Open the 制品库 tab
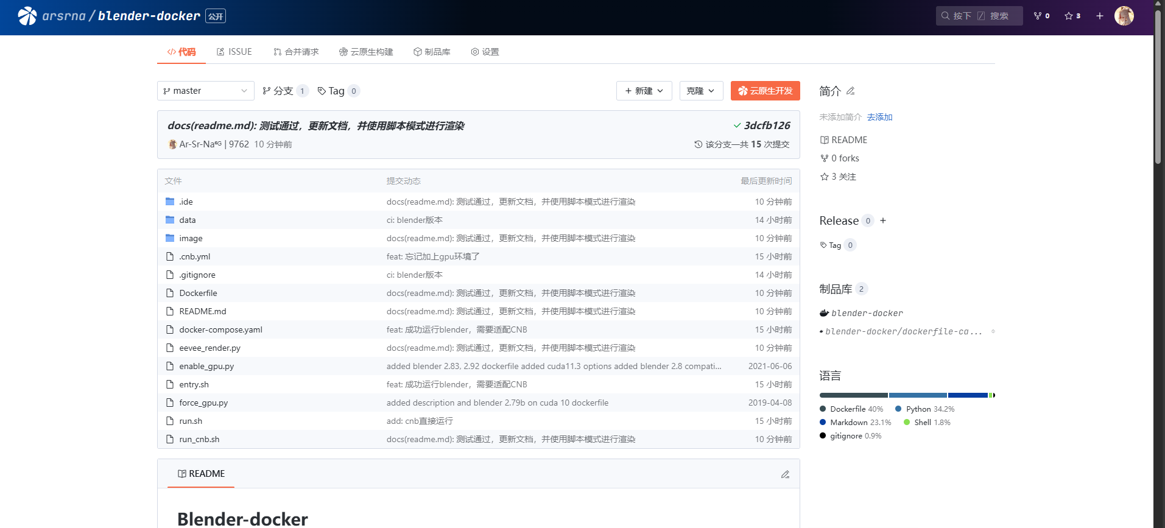This screenshot has height=528, width=1165. pyautogui.click(x=432, y=52)
